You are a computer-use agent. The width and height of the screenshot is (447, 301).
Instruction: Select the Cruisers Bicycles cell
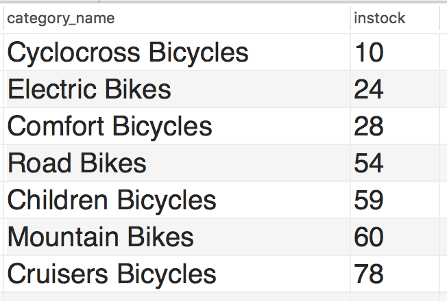point(177,274)
